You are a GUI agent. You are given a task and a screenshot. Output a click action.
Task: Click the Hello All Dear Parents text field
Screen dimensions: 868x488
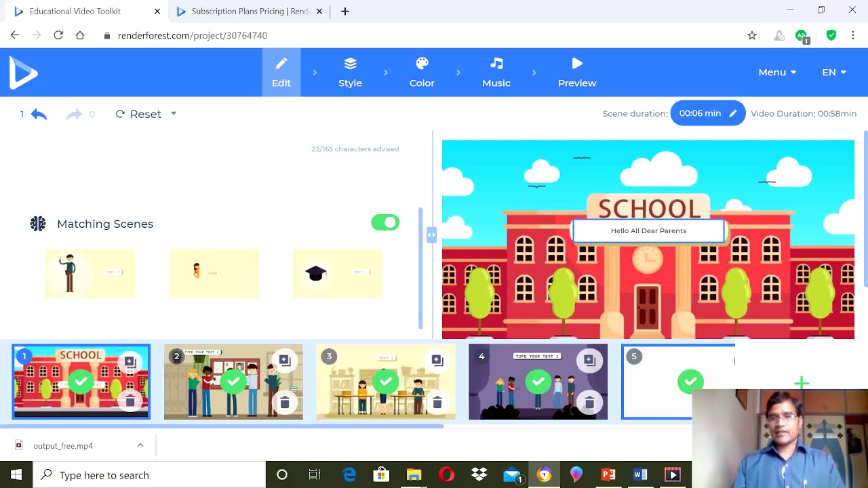pos(648,231)
